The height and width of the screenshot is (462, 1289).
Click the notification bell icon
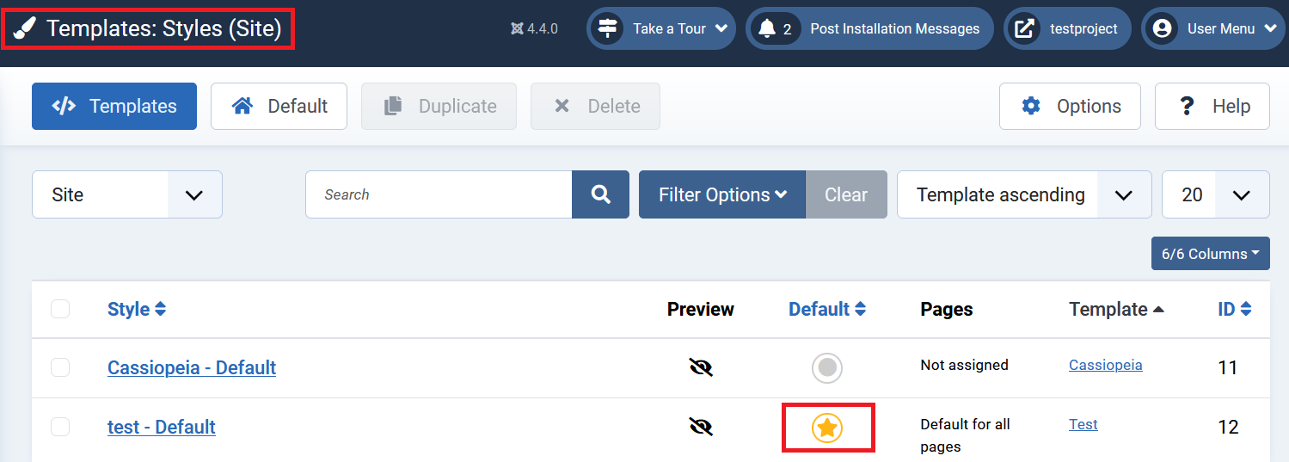pyautogui.click(x=766, y=28)
